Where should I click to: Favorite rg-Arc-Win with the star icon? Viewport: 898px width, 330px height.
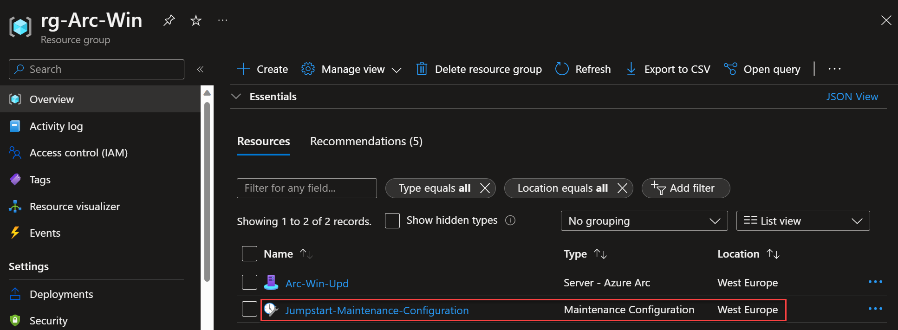click(196, 20)
